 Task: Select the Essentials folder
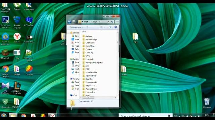point(88,59)
